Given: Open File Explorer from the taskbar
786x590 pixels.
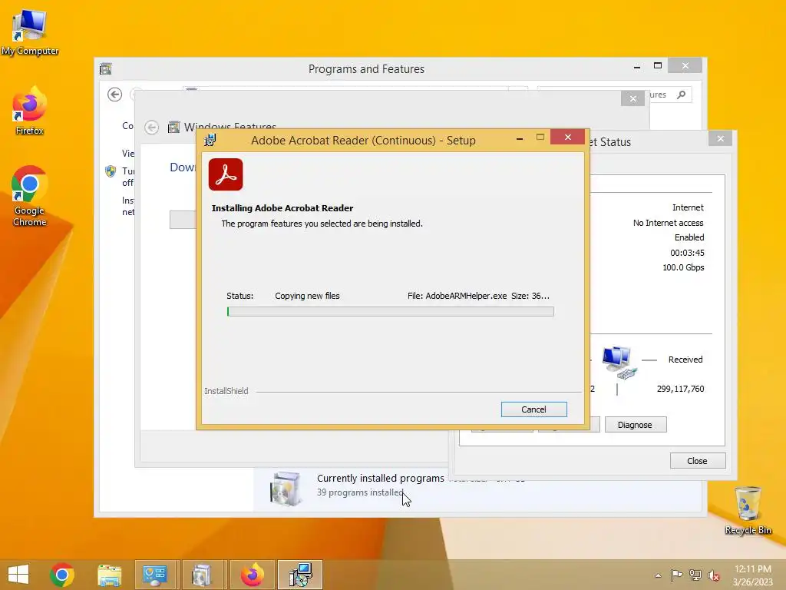Looking at the screenshot, I should (x=109, y=575).
